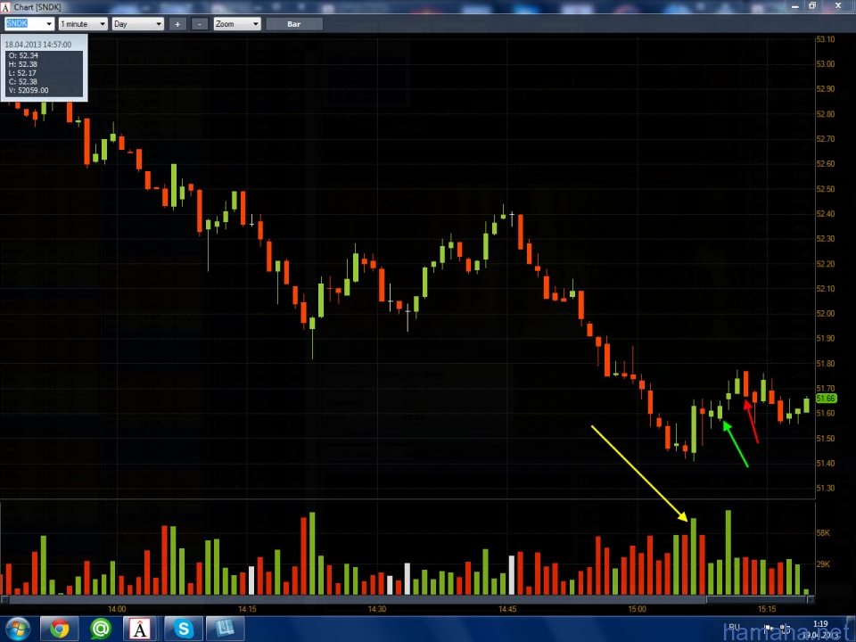This screenshot has height=642, width=856.
Task: Click the Bar chart type button
Action: (x=293, y=24)
